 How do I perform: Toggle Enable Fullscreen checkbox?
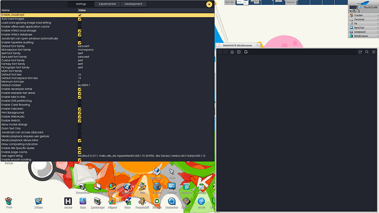[x=80, y=109]
